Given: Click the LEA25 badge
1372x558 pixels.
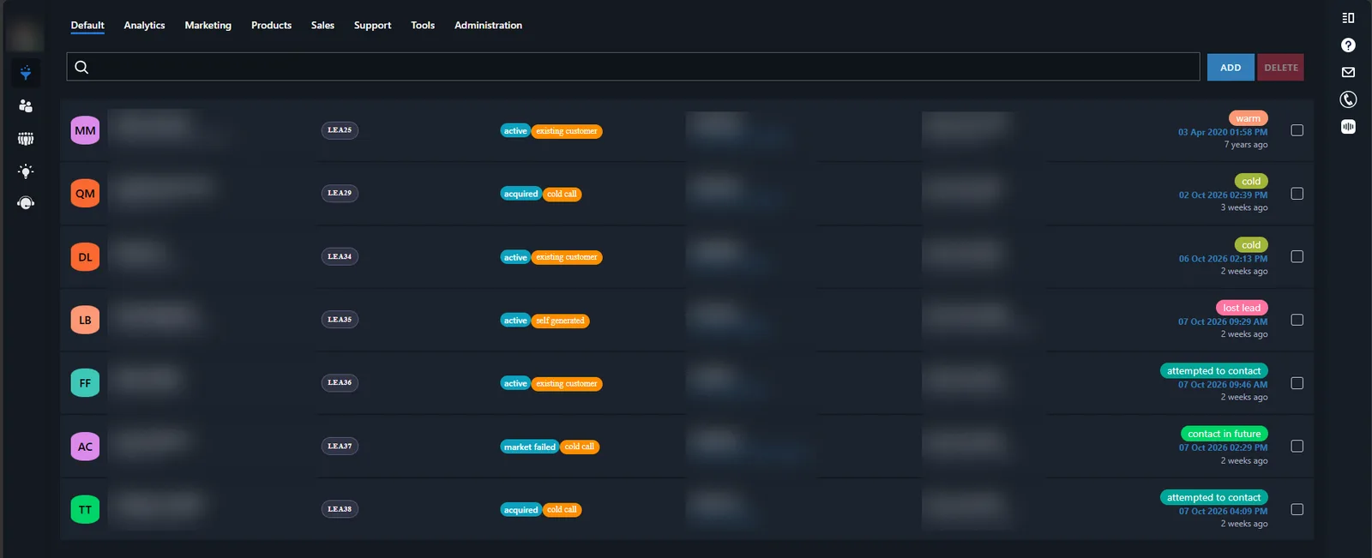Looking at the screenshot, I should [x=340, y=130].
